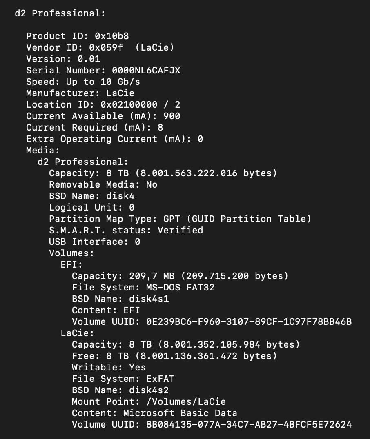Click the 'Media:' section label

[43, 151]
